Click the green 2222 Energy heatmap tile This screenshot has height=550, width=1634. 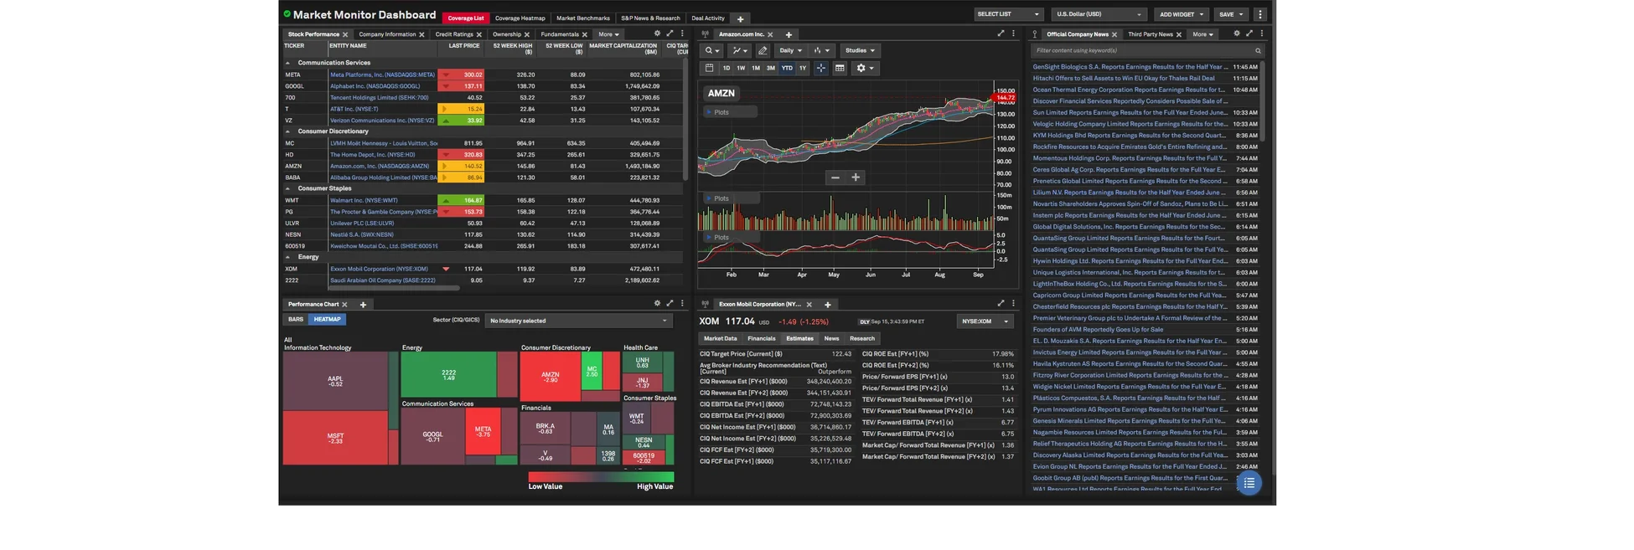[448, 374]
